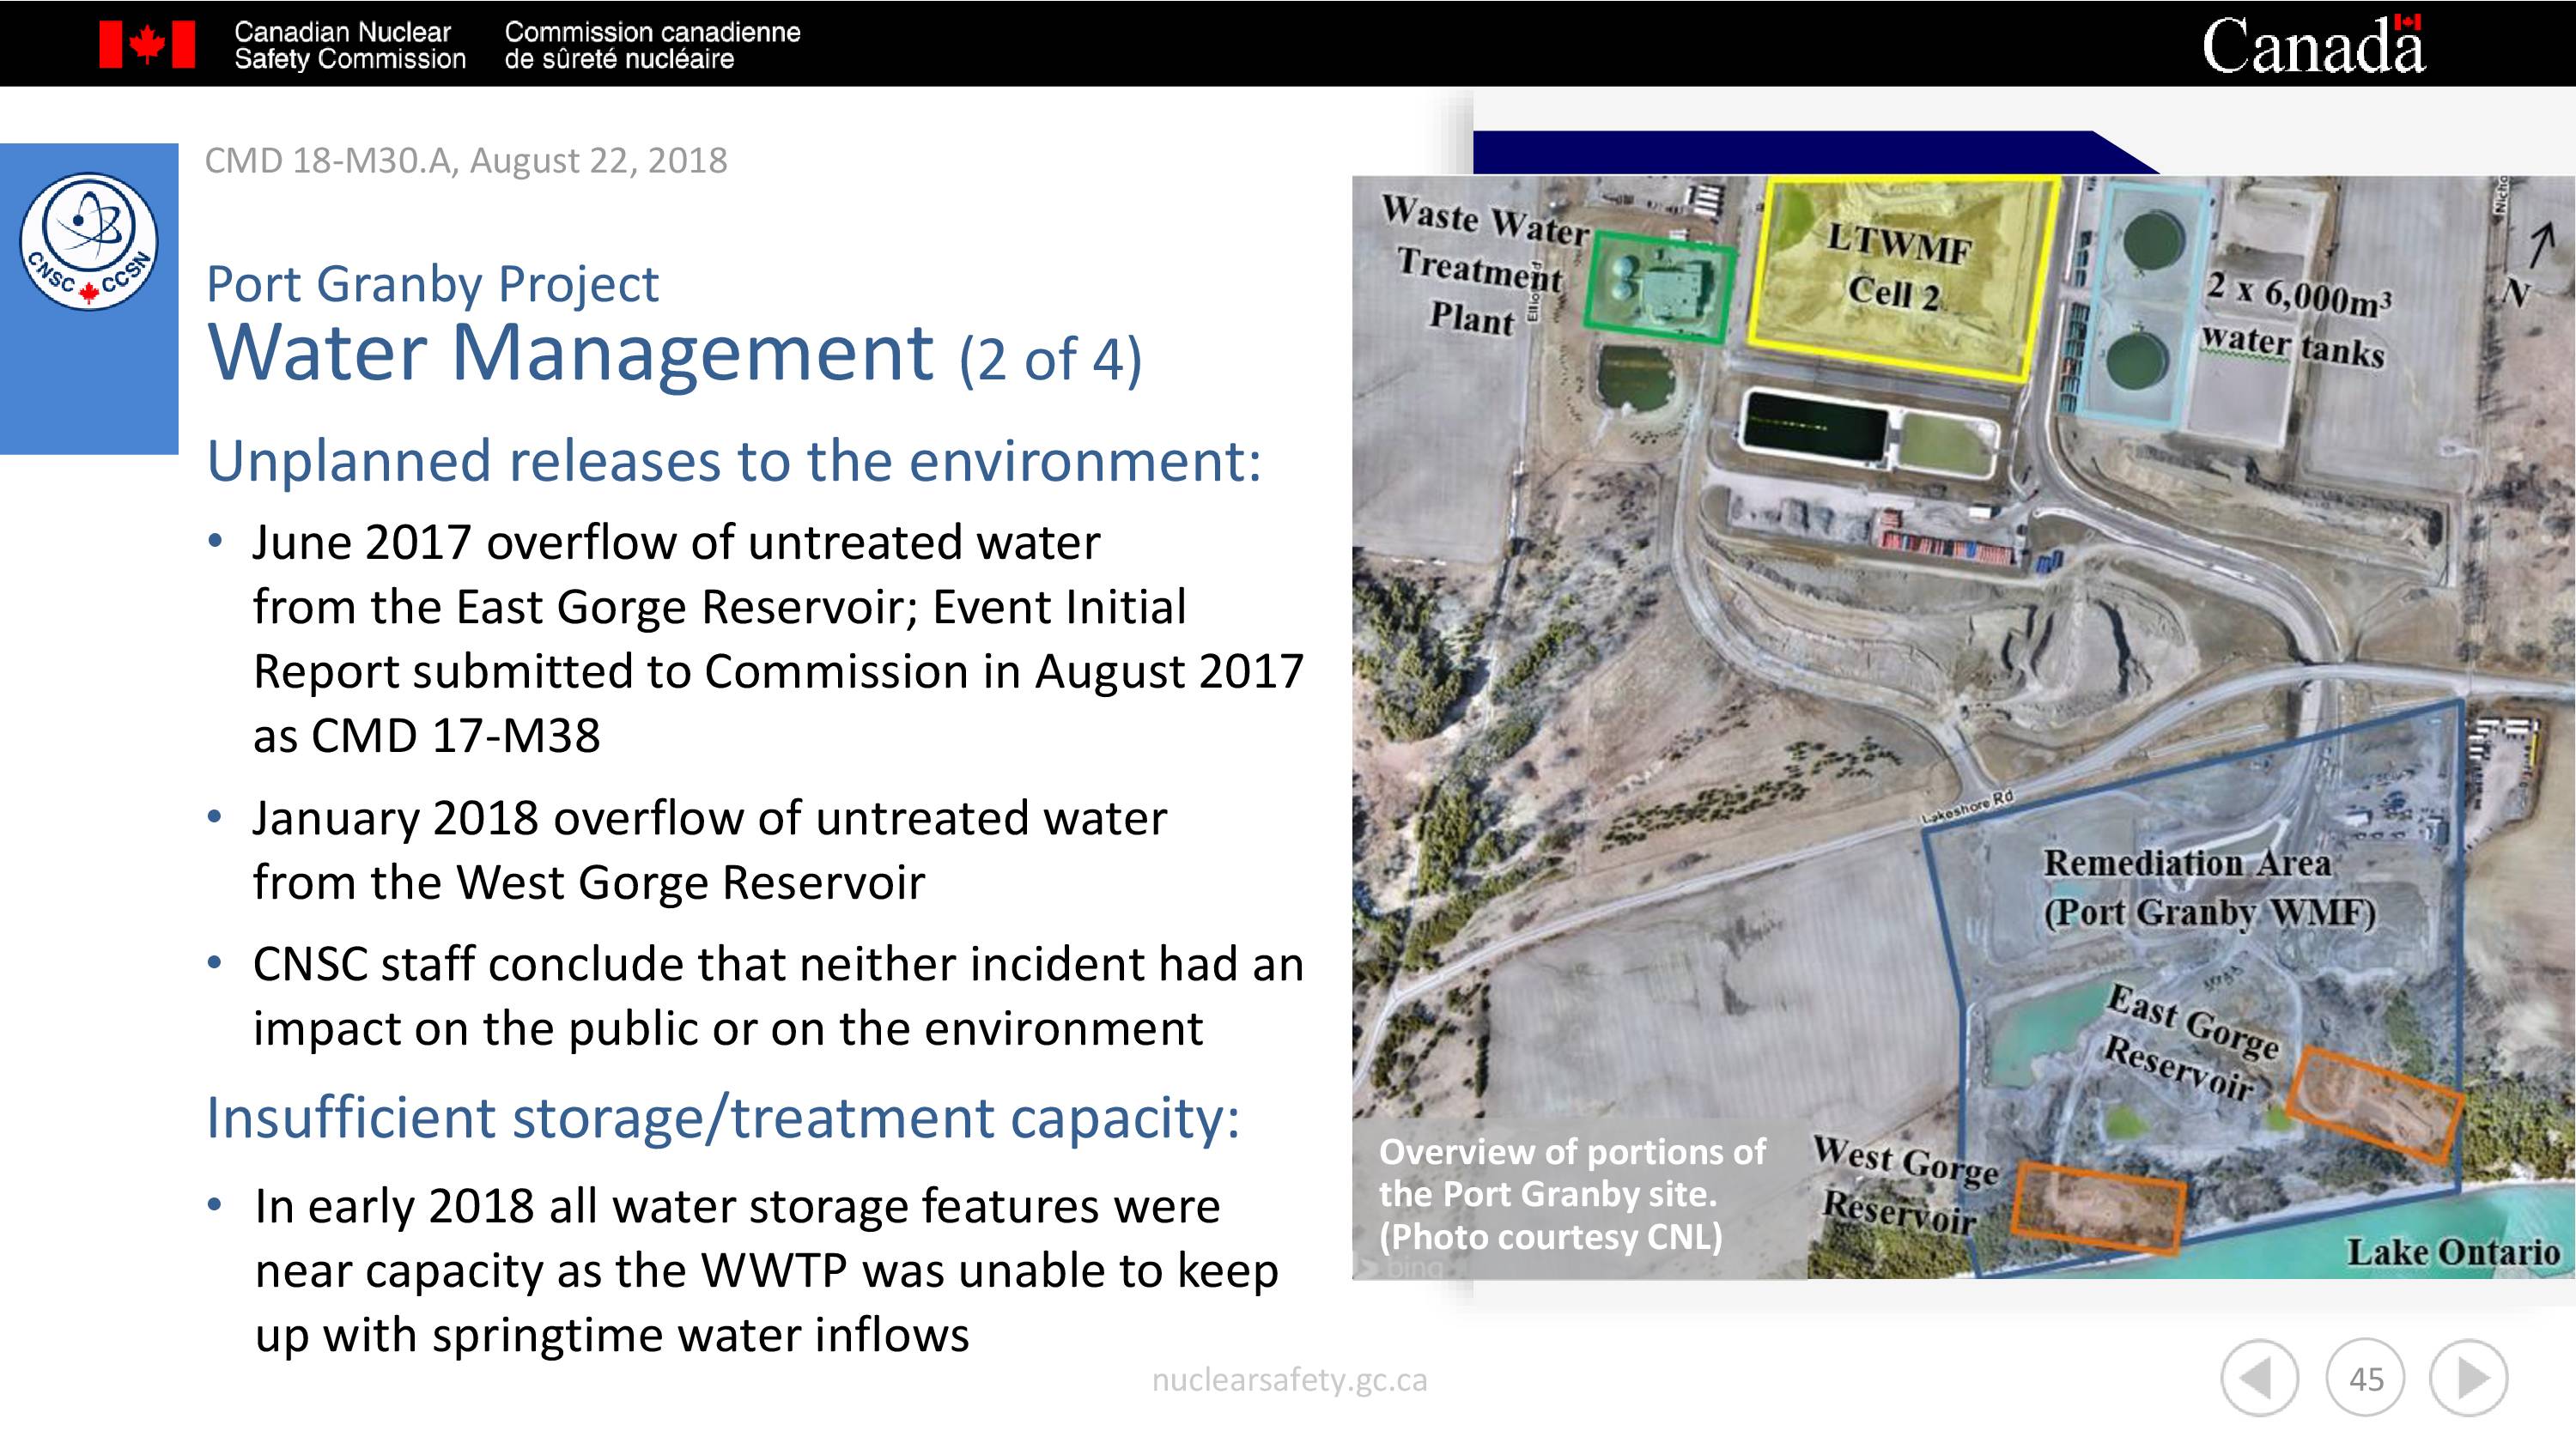Click the yellow 'LTWMF Cell 2' map area
The image size is (2576, 1449).
pos(1904,278)
